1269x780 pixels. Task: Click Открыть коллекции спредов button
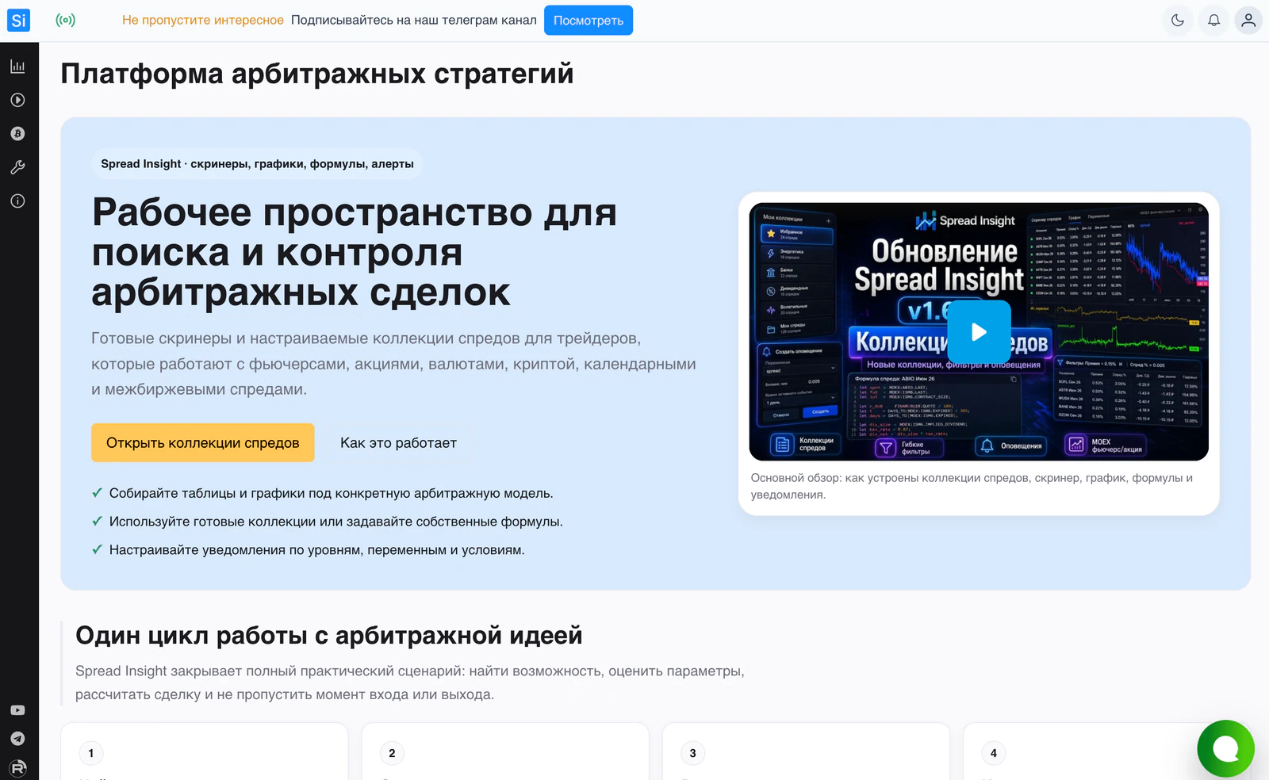[203, 442]
